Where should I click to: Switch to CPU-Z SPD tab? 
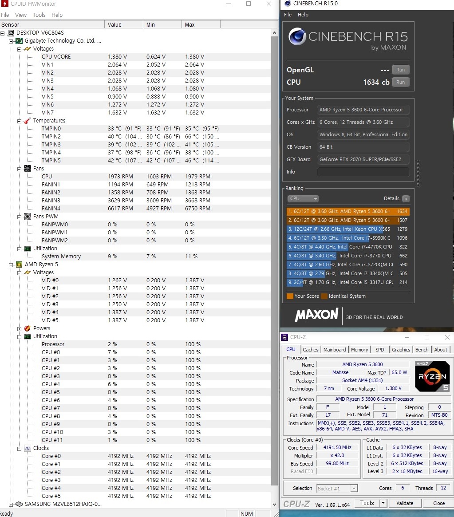point(380,350)
